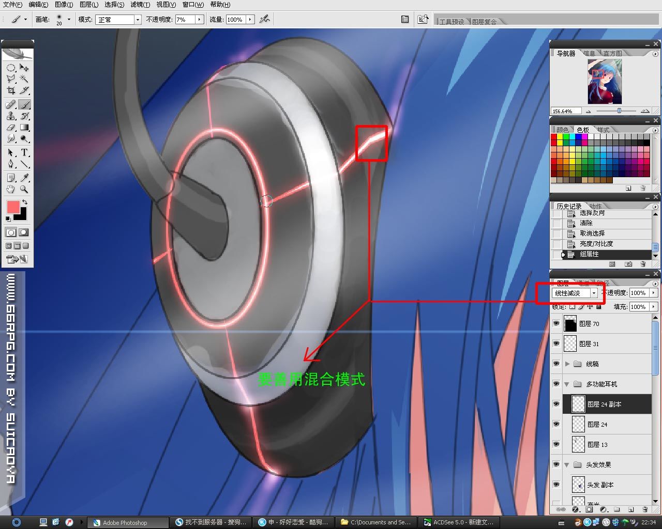Viewport: 662px width, 529px height.
Task: Open brush mode dropdown 正常
Action: pyautogui.click(x=118, y=20)
